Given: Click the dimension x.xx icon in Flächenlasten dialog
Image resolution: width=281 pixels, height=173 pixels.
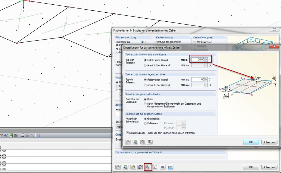Looking at the screenshot, I should [155, 167].
